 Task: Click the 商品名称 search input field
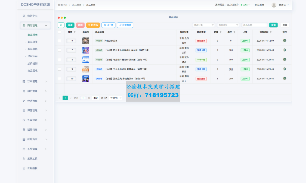click(255, 25)
